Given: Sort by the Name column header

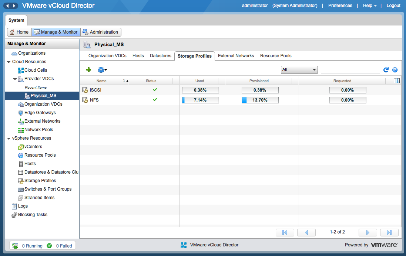Looking at the screenshot, I should pyautogui.click(x=101, y=81).
